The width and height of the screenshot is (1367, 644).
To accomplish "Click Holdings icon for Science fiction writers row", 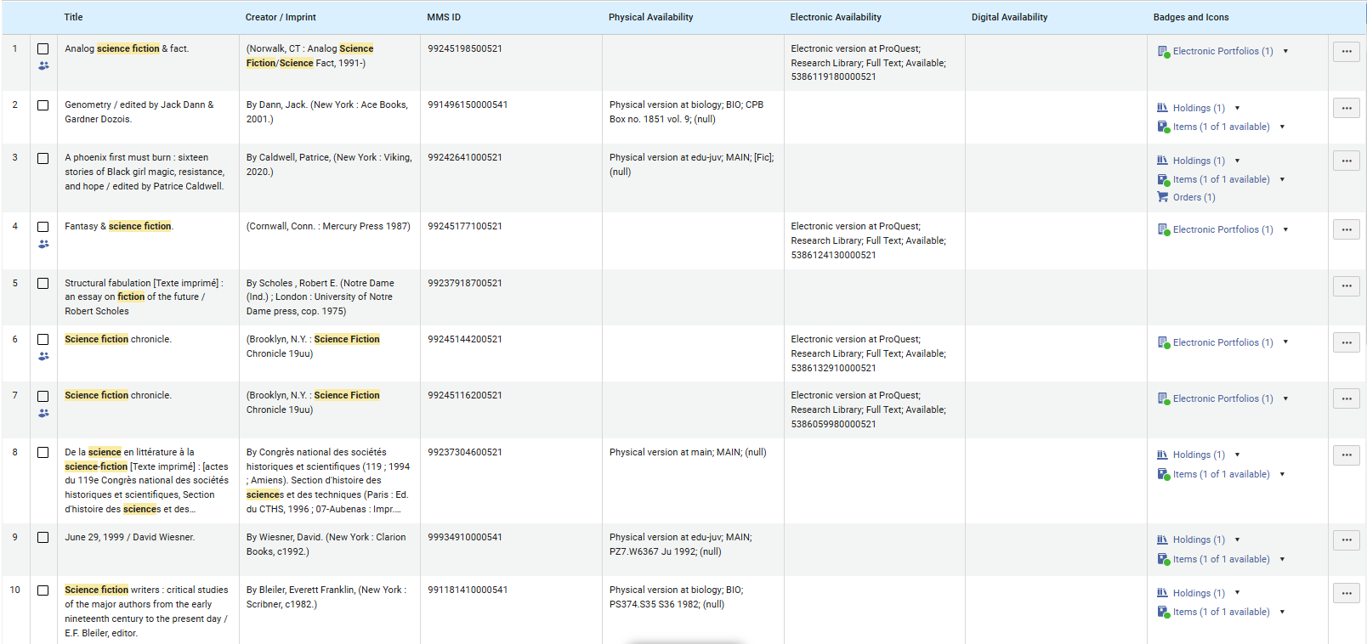I will pyautogui.click(x=1162, y=593).
